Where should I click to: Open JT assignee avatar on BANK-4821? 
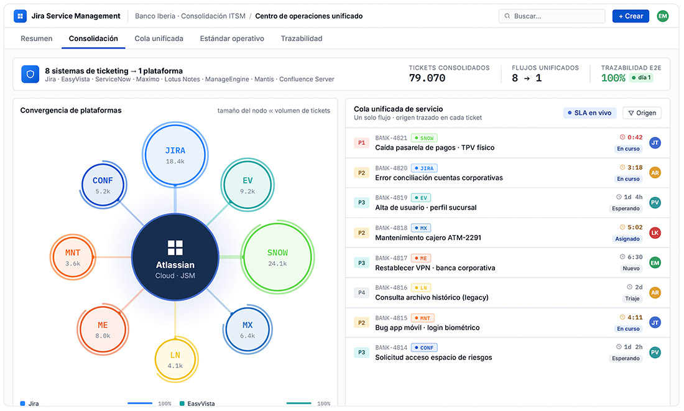pos(655,142)
